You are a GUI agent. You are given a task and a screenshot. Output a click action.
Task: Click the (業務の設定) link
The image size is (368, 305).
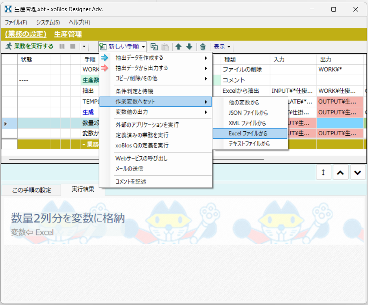25,34
